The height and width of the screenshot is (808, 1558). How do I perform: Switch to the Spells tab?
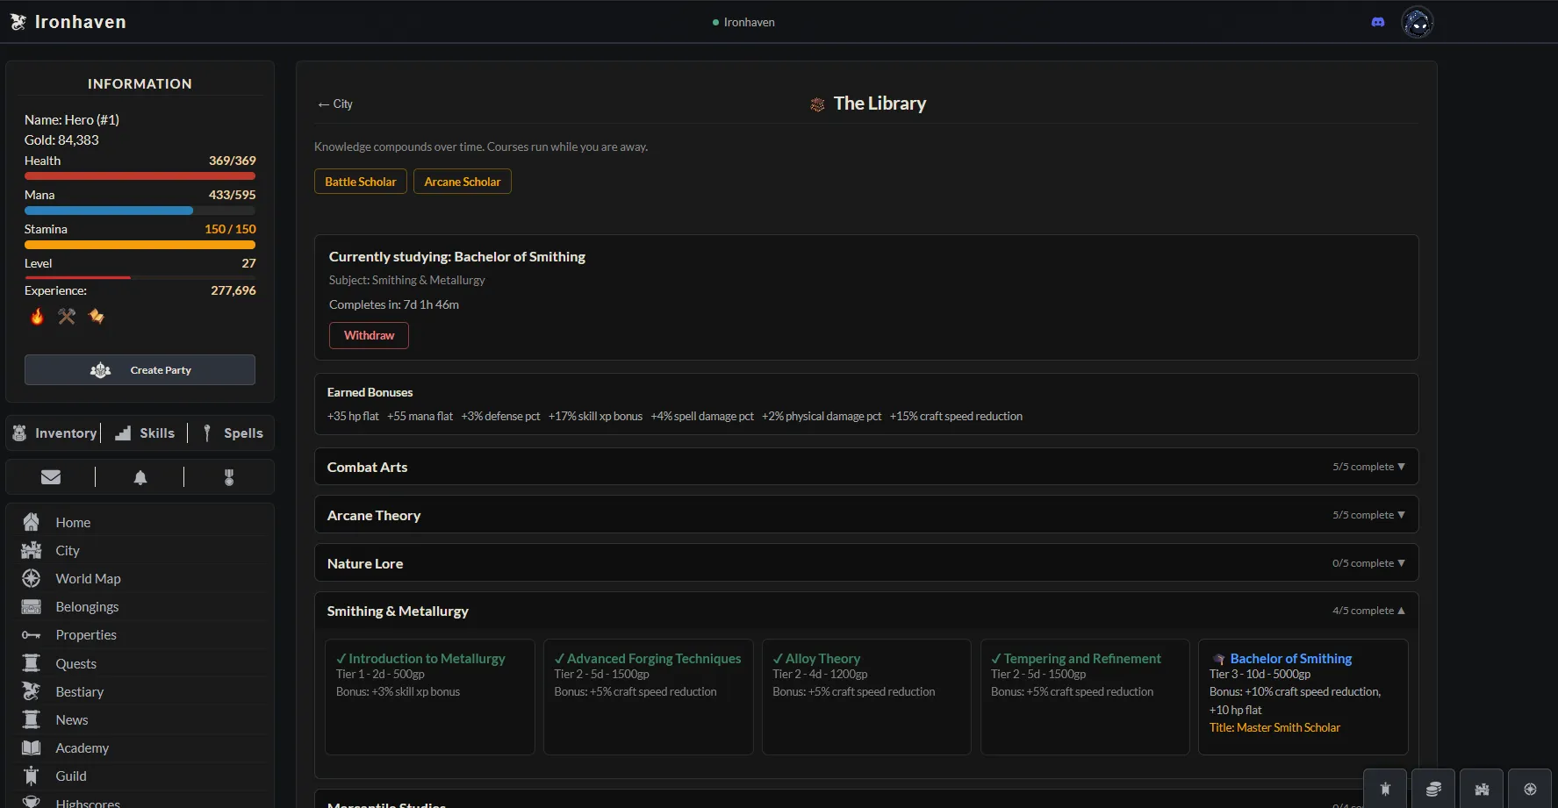tap(232, 433)
